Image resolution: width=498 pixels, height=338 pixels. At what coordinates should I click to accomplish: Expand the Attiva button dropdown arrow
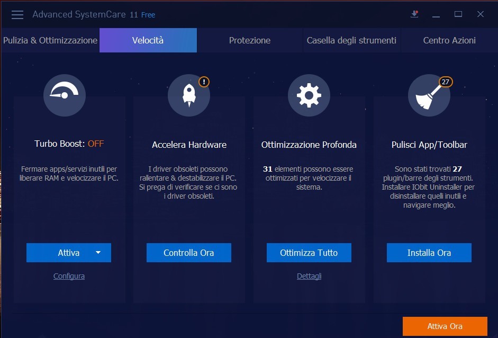tap(98, 253)
